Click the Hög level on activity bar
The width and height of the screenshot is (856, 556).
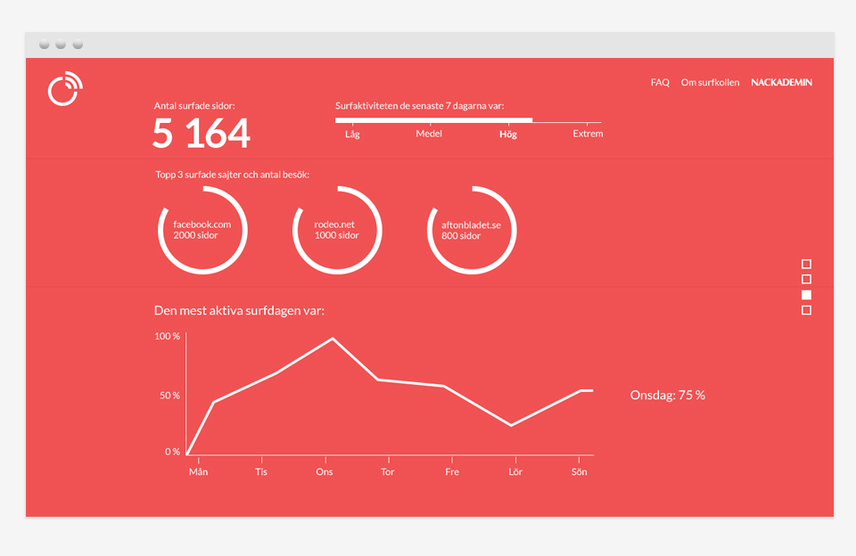pos(507,135)
